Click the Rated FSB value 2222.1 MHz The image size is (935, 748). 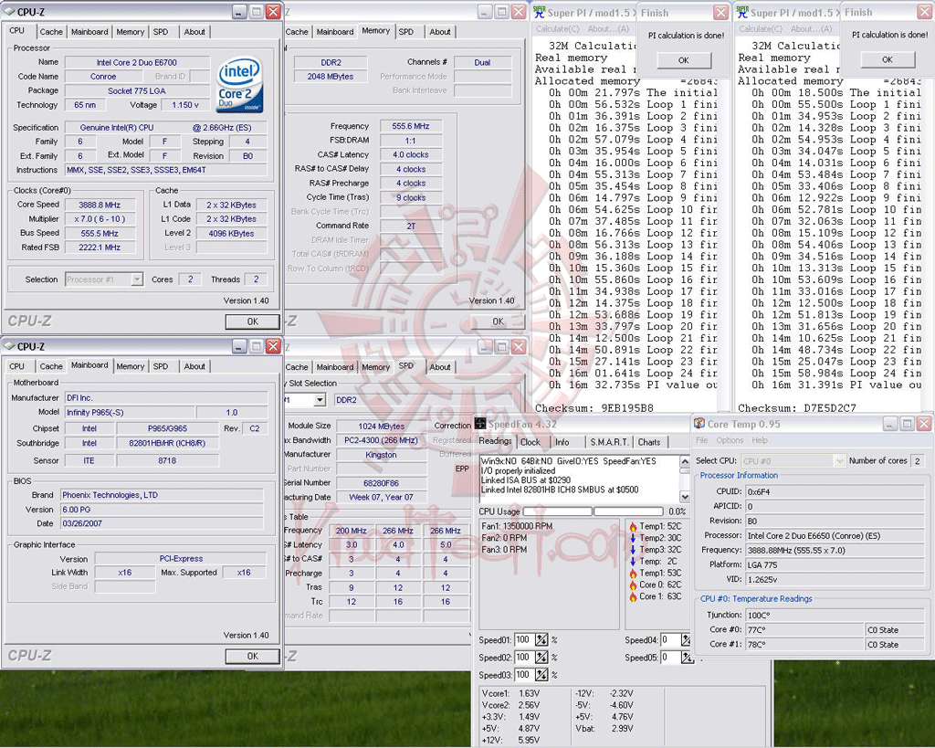(x=100, y=247)
